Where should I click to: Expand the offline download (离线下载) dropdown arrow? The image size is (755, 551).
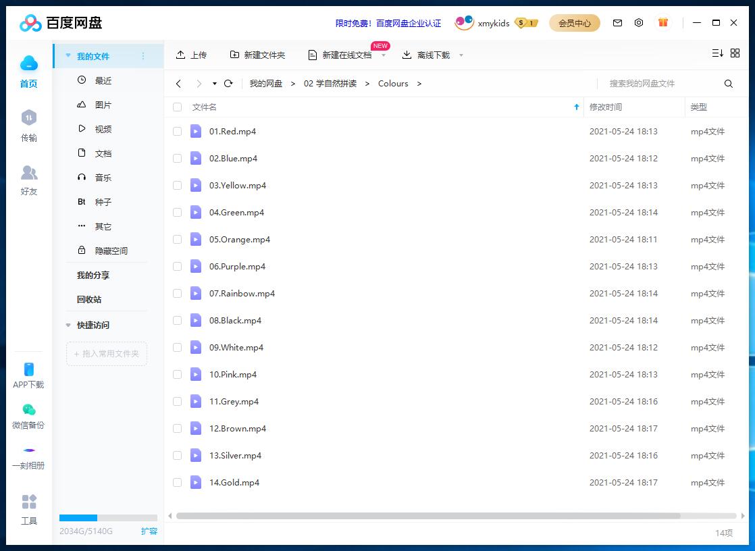point(461,55)
